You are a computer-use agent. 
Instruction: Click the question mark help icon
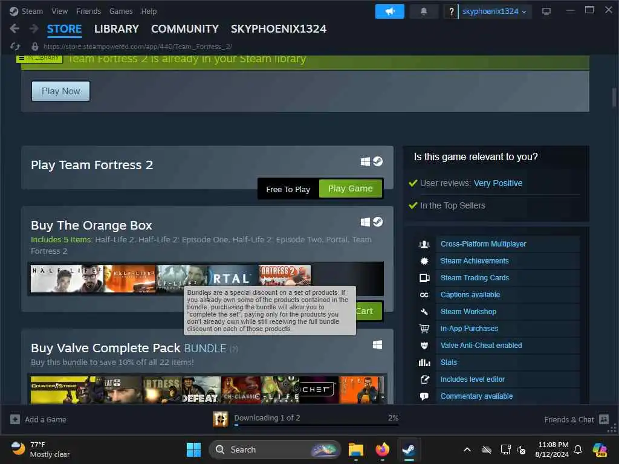[x=451, y=11]
